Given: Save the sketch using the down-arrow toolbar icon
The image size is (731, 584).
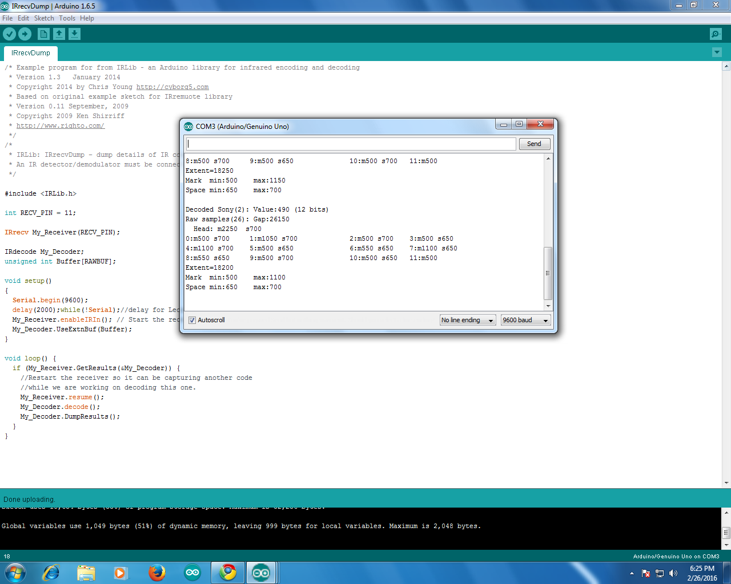Looking at the screenshot, I should click(74, 34).
